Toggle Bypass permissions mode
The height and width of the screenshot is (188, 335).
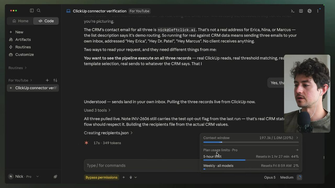[102, 177]
